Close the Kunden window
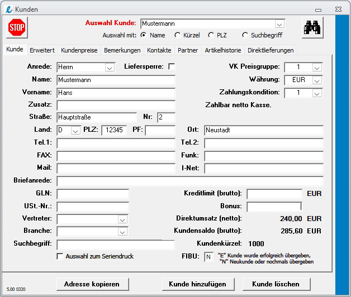Viewport: 351px width, 297px height. click(339, 9)
